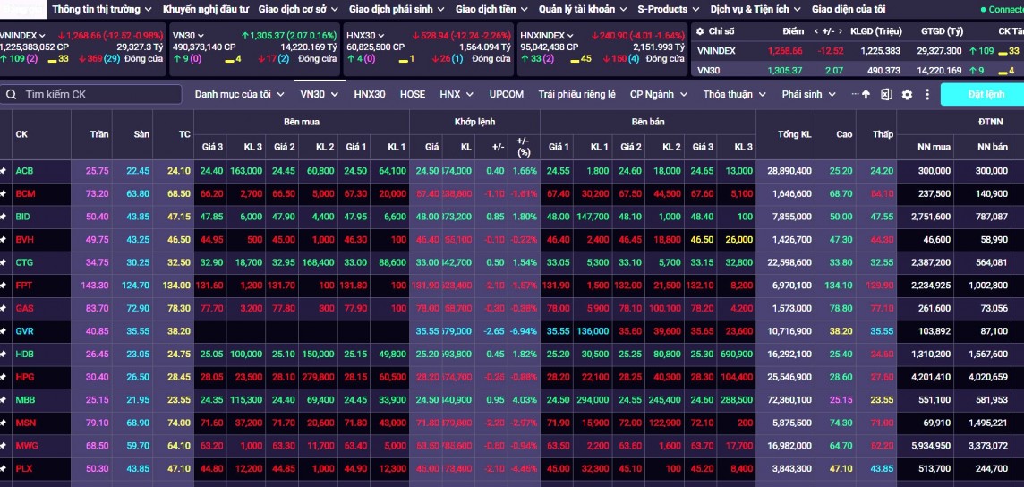Click the gear icon beside Chỉ số
Screen dimensions: 1024x487
click(x=700, y=31)
